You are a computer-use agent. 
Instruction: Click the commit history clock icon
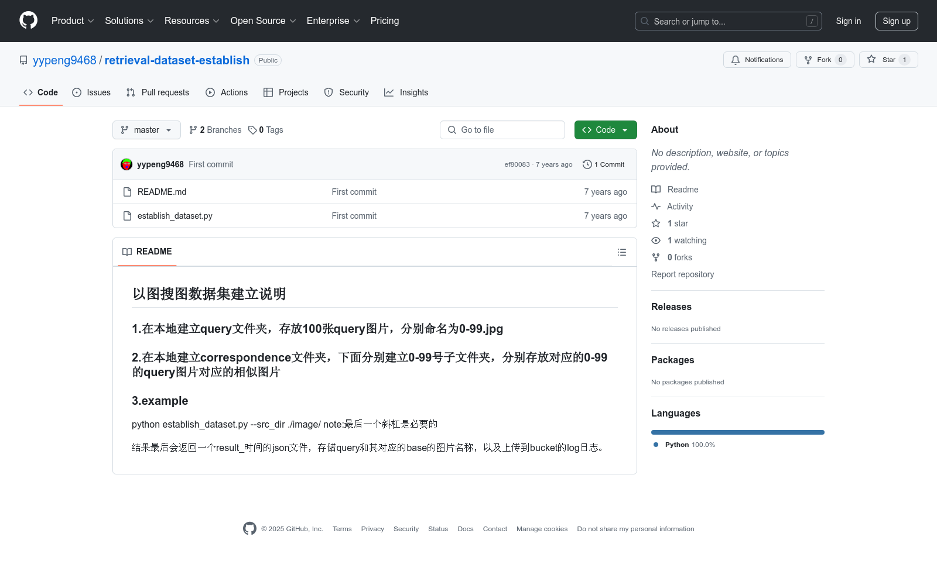click(x=587, y=164)
